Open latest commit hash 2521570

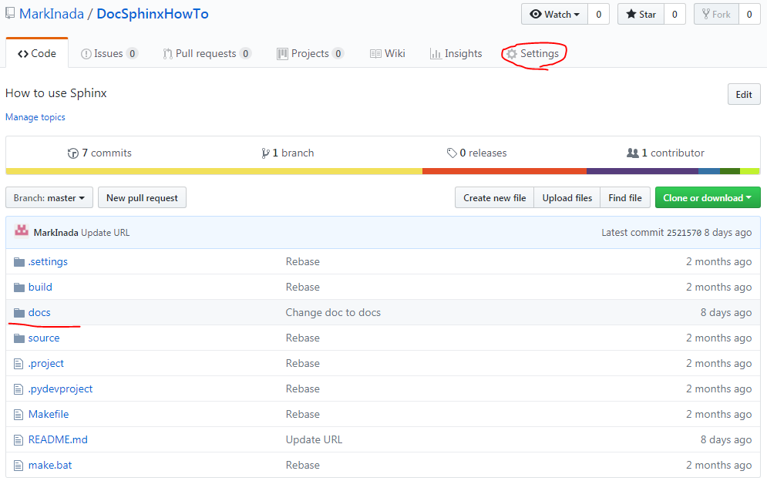pyautogui.click(x=684, y=233)
